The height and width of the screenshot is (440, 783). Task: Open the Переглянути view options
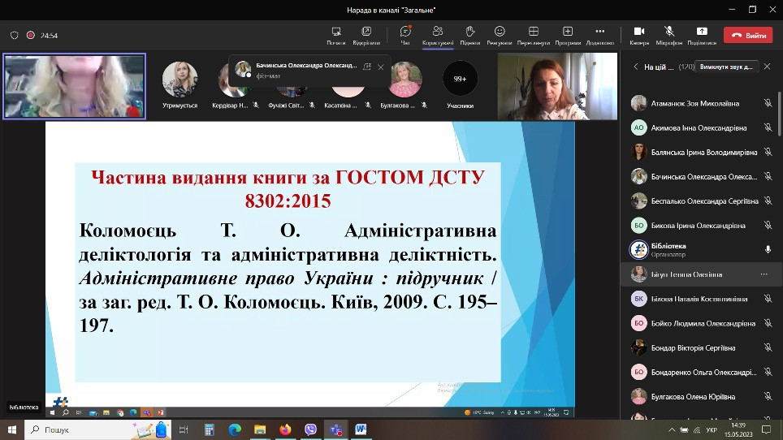(x=534, y=36)
